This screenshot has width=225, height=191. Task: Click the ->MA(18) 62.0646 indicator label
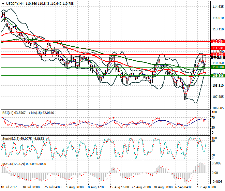point(40,113)
